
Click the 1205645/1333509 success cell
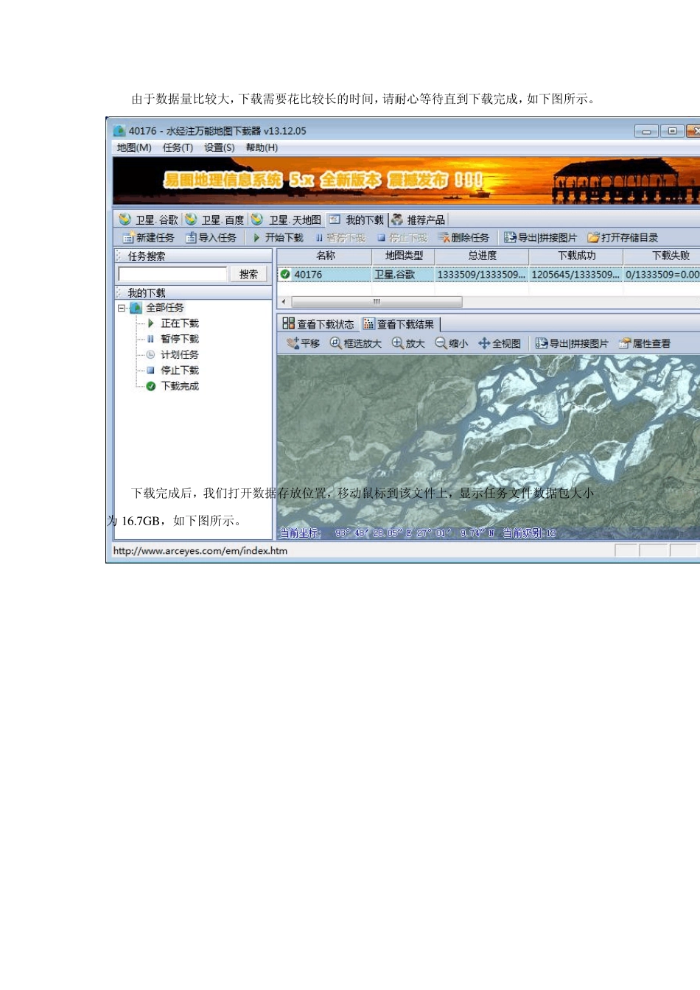point(576,274)
